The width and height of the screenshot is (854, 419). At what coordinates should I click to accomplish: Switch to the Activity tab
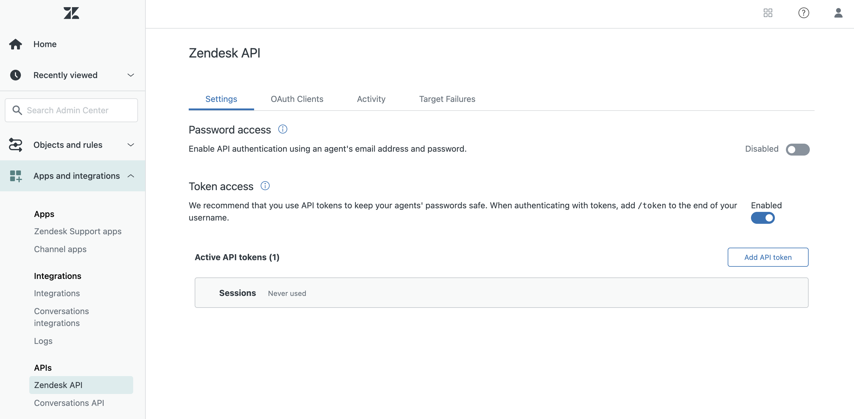pyautogui.click(x=371, y=99)
